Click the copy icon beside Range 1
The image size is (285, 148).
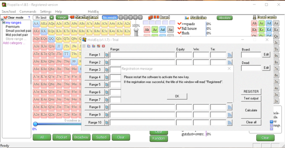pos(107,54)
